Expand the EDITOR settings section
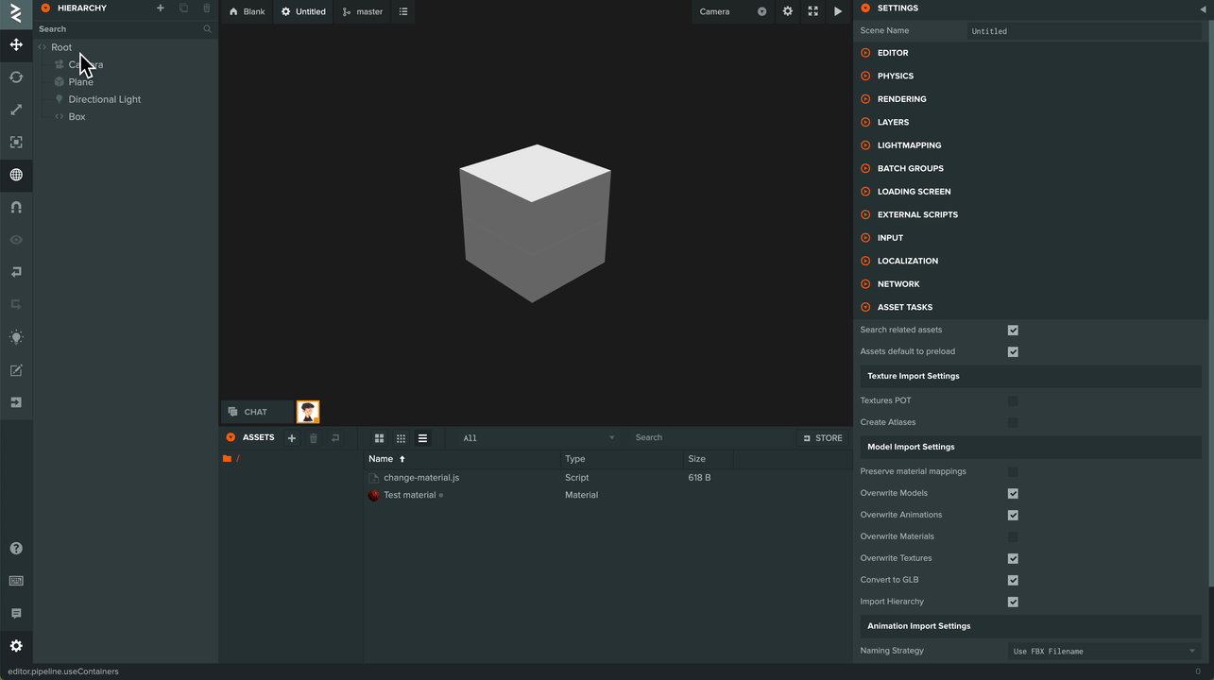Viewport: 1214px width, 680px height. [1031, 53]
